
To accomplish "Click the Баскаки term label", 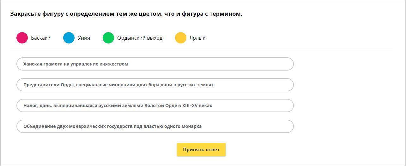I will (x=41, y=38).
